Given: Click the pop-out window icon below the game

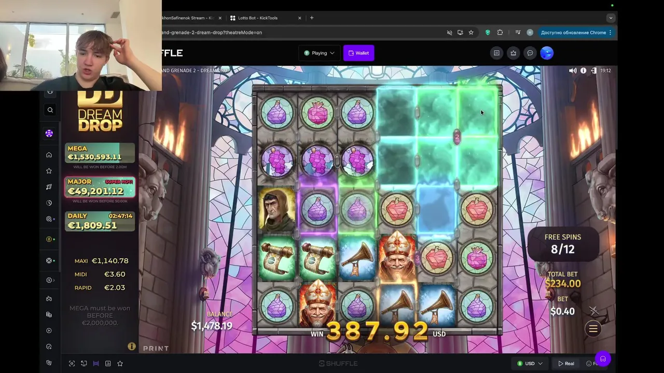Looking at the screenshot, I should coord(84,364).
